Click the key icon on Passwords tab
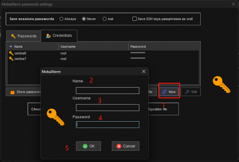The image size is (239, 162). [x=13, y=36]
